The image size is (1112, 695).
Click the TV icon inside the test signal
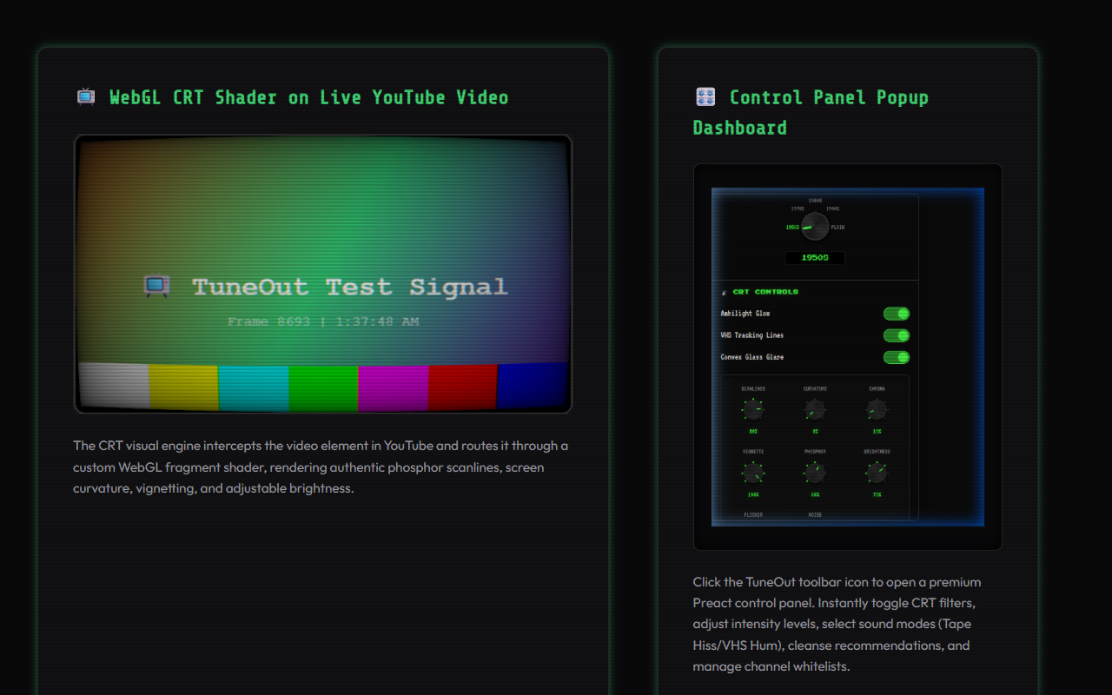pos(156,286)
